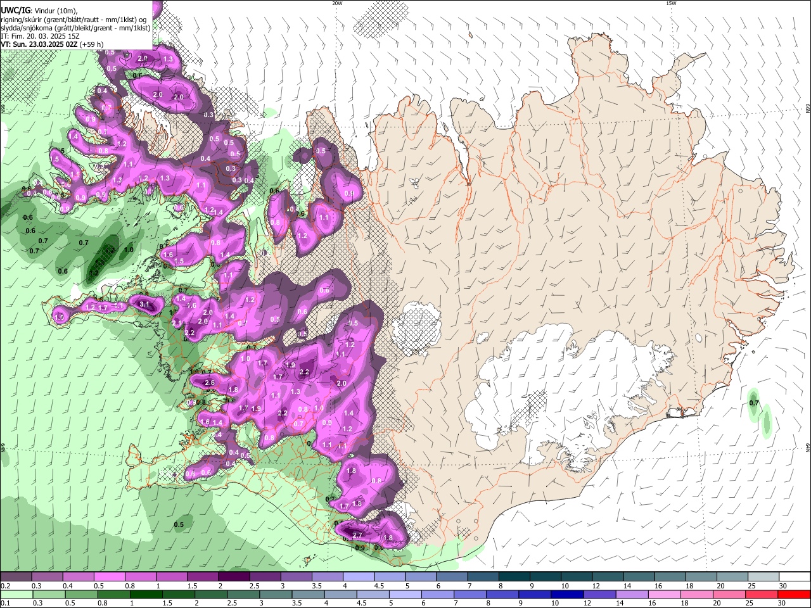
Task: Click the 0.2 label at the upper legend start
Action: pos(5,586)
